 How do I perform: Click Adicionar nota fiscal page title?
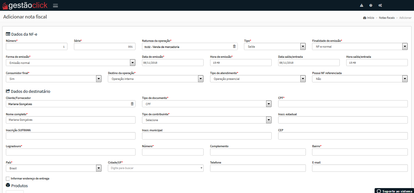tap(25, 17)
